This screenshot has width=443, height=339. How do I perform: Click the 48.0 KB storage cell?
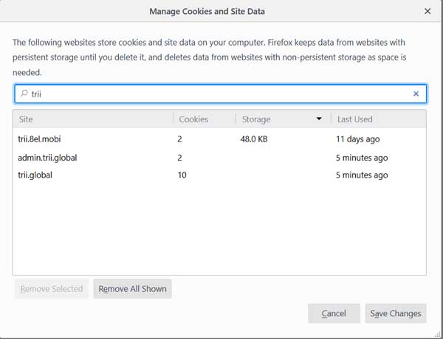[x=254, y=139]
